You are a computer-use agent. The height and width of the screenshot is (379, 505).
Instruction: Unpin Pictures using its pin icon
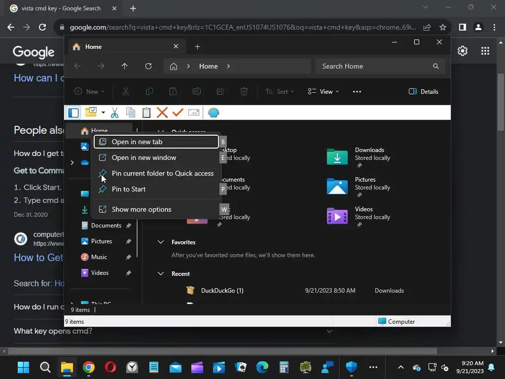pos(129,241)
